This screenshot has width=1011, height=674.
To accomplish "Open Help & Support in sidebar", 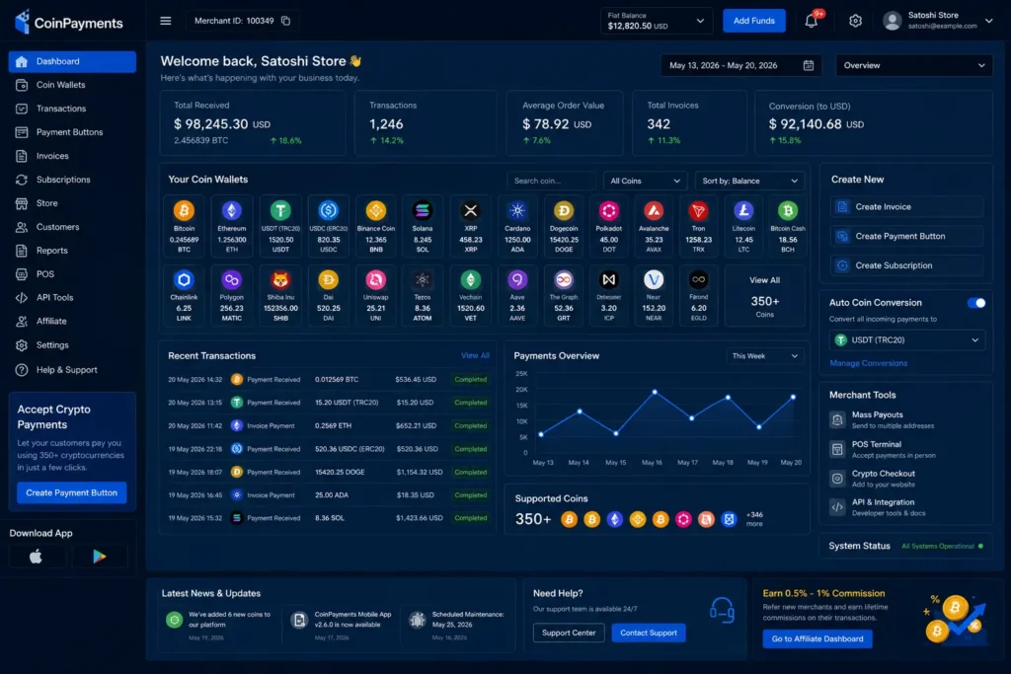I will tap(72, 370).
